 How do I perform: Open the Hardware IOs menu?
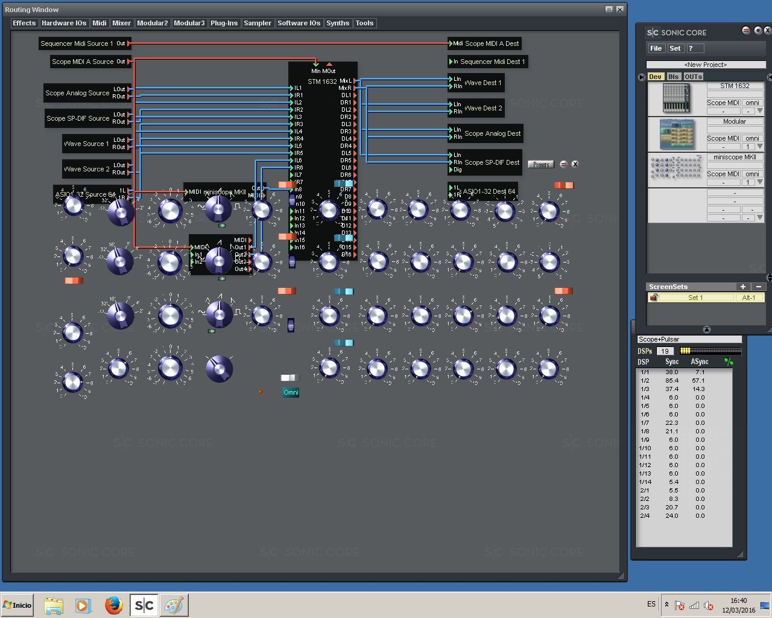pyautogui.click(x=64, y=23)
